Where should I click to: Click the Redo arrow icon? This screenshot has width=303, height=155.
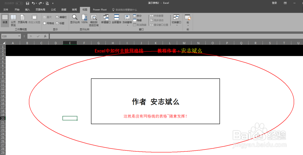[40, 3]
